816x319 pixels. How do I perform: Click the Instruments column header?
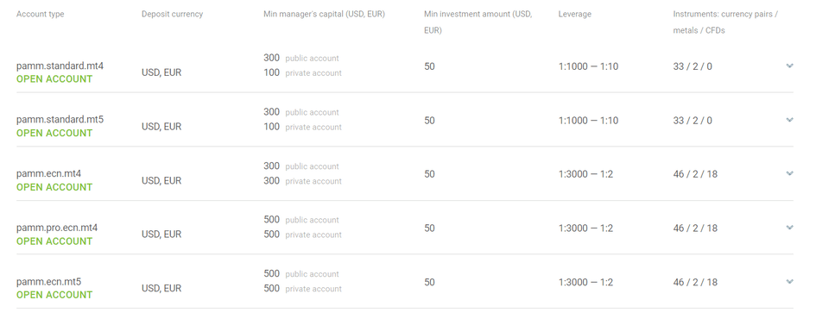[x=725, y=22]
